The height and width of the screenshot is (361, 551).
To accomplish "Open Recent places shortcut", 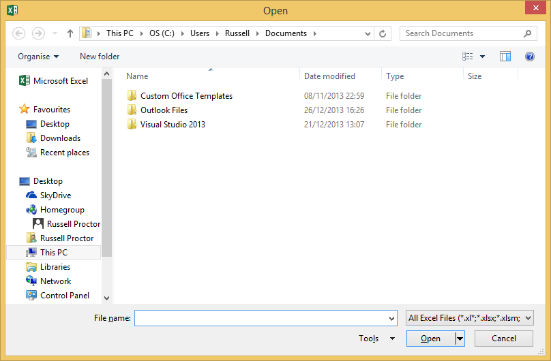I will point(58,153).
